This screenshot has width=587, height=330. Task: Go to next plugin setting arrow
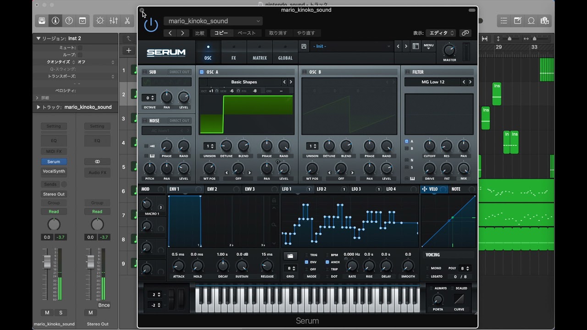(x=183, y=33)
